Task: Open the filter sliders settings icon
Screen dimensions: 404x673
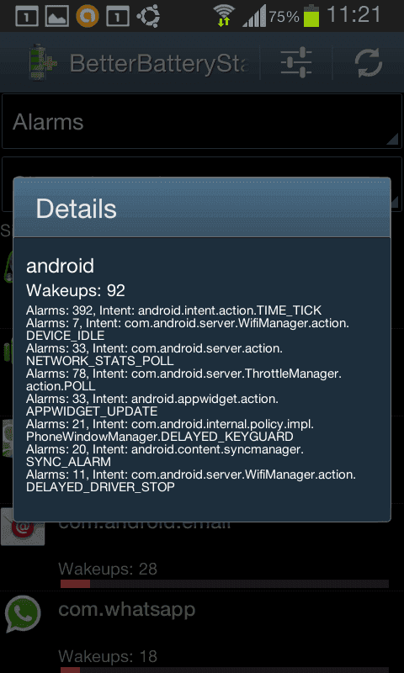Action: coord(296,63)
